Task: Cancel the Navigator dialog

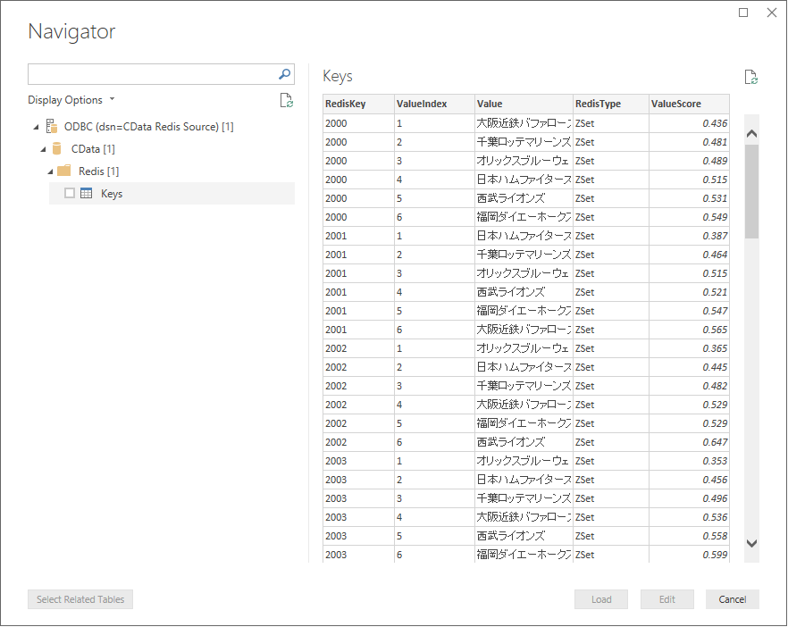Action: 733,599
